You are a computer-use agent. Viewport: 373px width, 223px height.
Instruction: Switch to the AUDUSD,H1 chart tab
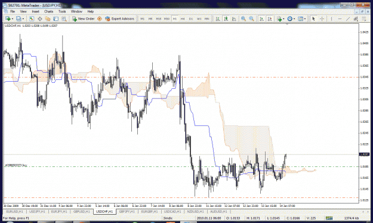(218, 212)
